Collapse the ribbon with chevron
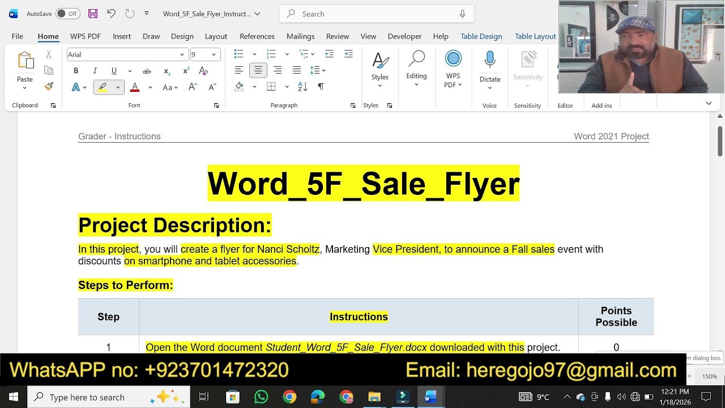The width and height of the screenshot is (725, 408). coord(709,103)
